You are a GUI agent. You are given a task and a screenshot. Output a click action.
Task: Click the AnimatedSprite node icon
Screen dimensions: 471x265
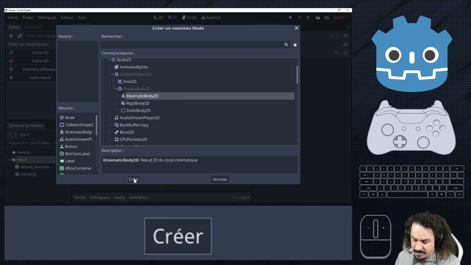pos(116,67)
